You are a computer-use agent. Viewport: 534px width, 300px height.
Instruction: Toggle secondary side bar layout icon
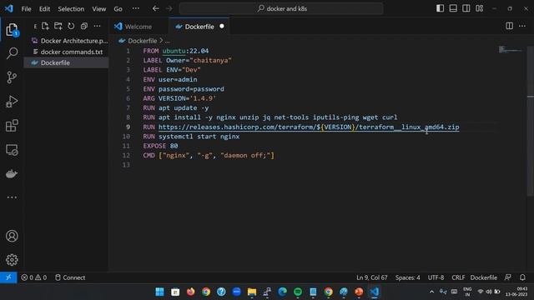click(466, 8)
